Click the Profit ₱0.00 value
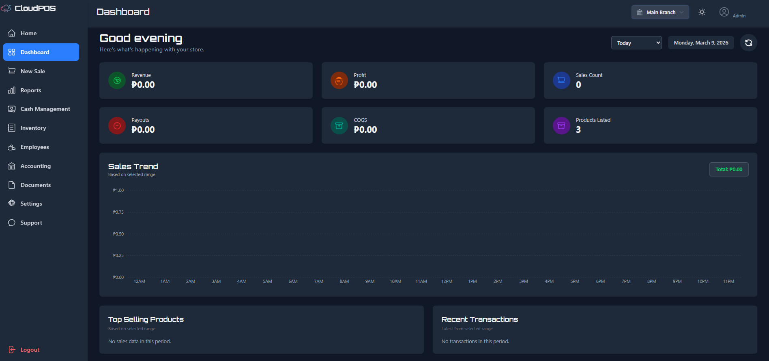This screenshot has height=361, width=769. click(365, 85)
